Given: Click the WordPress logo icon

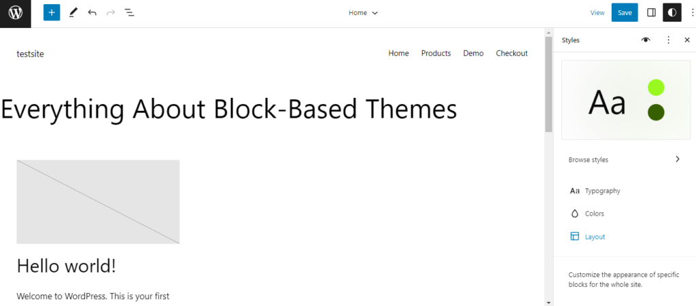Looking at the screenshot, I should [x=15, y=13].
